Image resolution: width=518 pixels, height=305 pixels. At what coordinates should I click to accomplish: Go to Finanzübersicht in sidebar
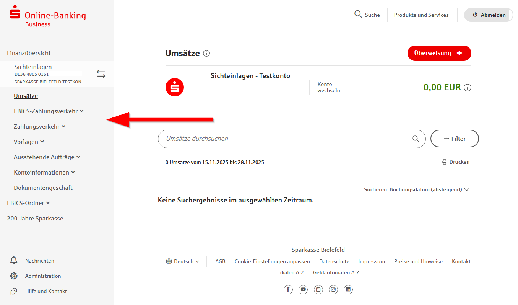point(29,53)
